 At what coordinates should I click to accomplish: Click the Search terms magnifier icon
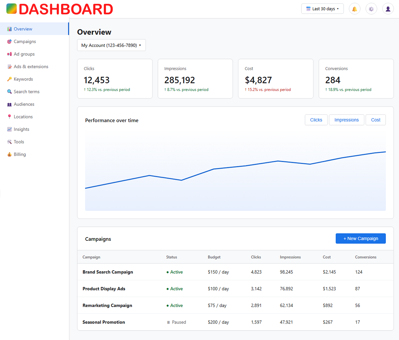point(10,92)
